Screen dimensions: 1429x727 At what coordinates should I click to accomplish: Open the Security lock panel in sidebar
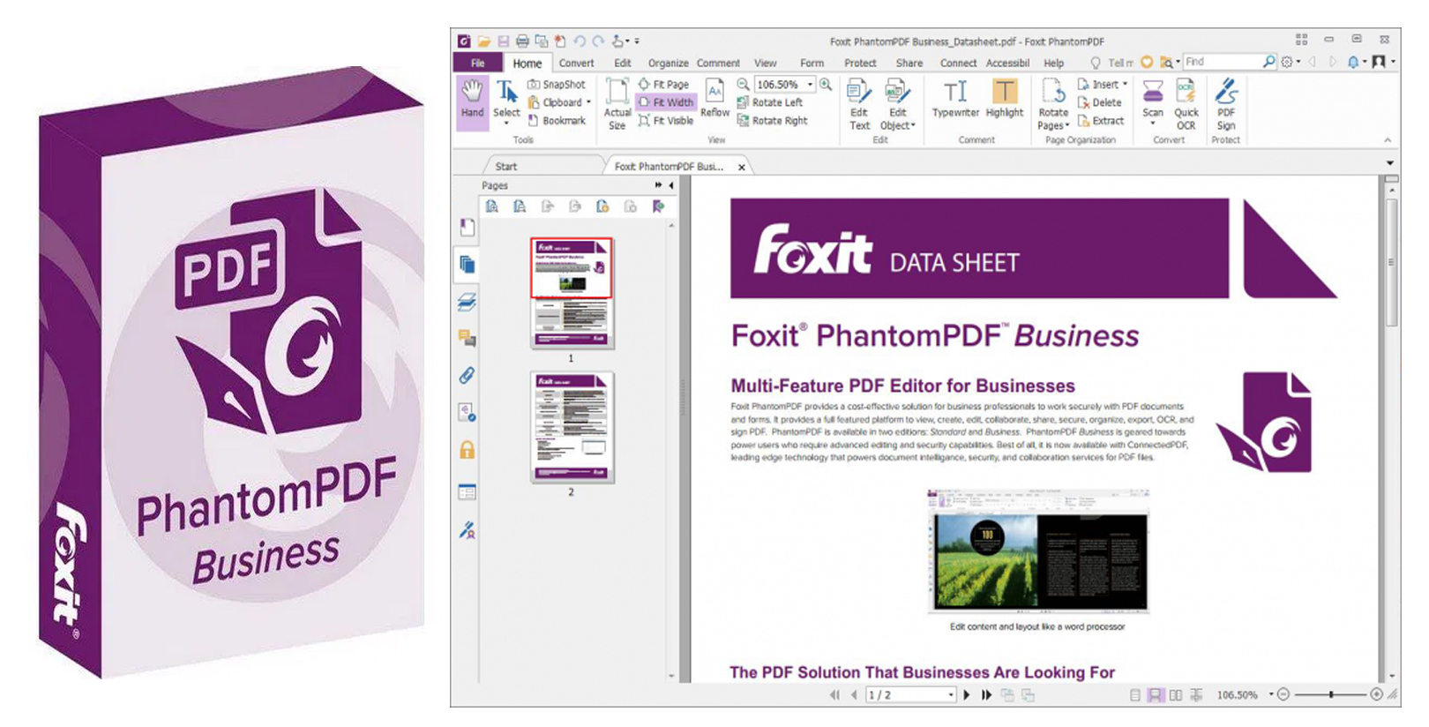coord(468,450)
